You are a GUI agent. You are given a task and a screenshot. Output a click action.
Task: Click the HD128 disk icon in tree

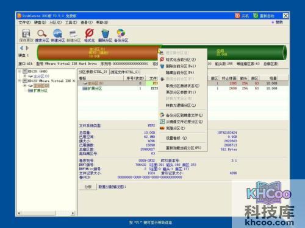(25, 71)
